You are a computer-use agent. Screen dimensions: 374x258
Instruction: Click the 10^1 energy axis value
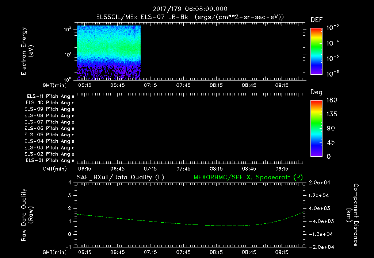click(68, 55)
